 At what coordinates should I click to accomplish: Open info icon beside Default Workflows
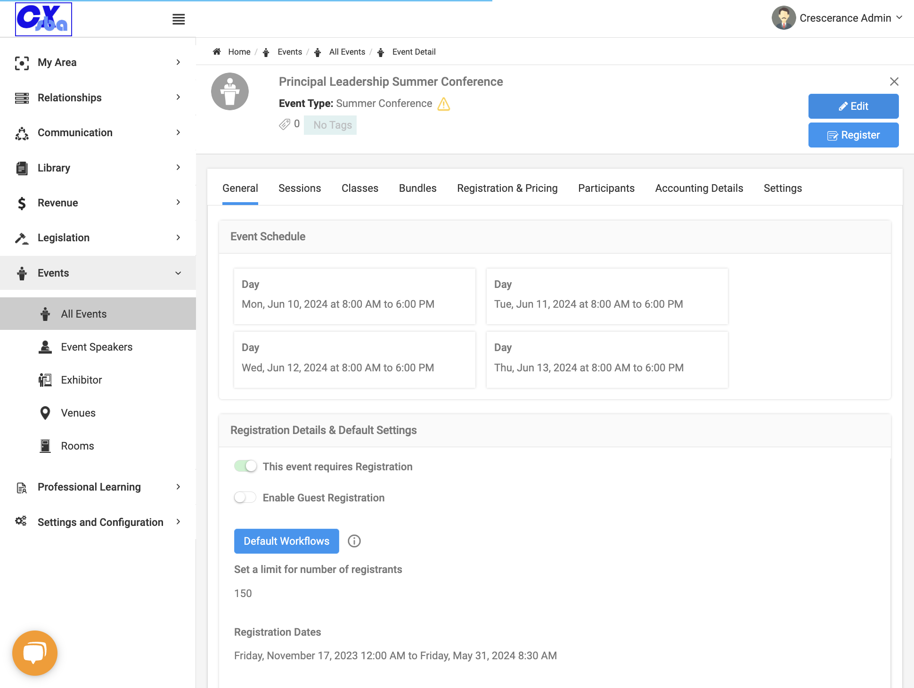[354, 541]
